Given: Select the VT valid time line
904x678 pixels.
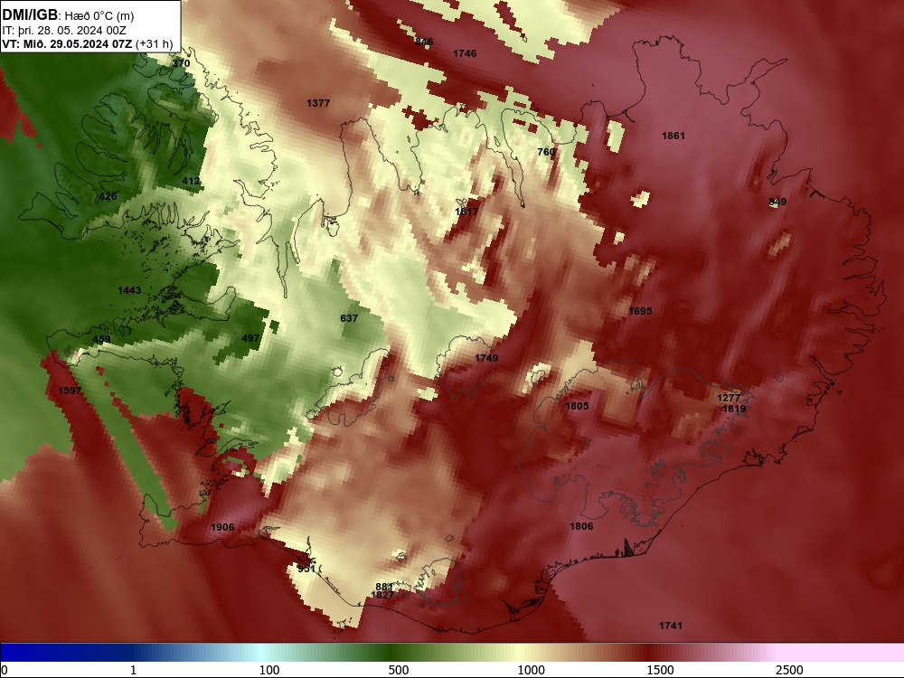Looking at the screenshot, I should coord(88,43).
